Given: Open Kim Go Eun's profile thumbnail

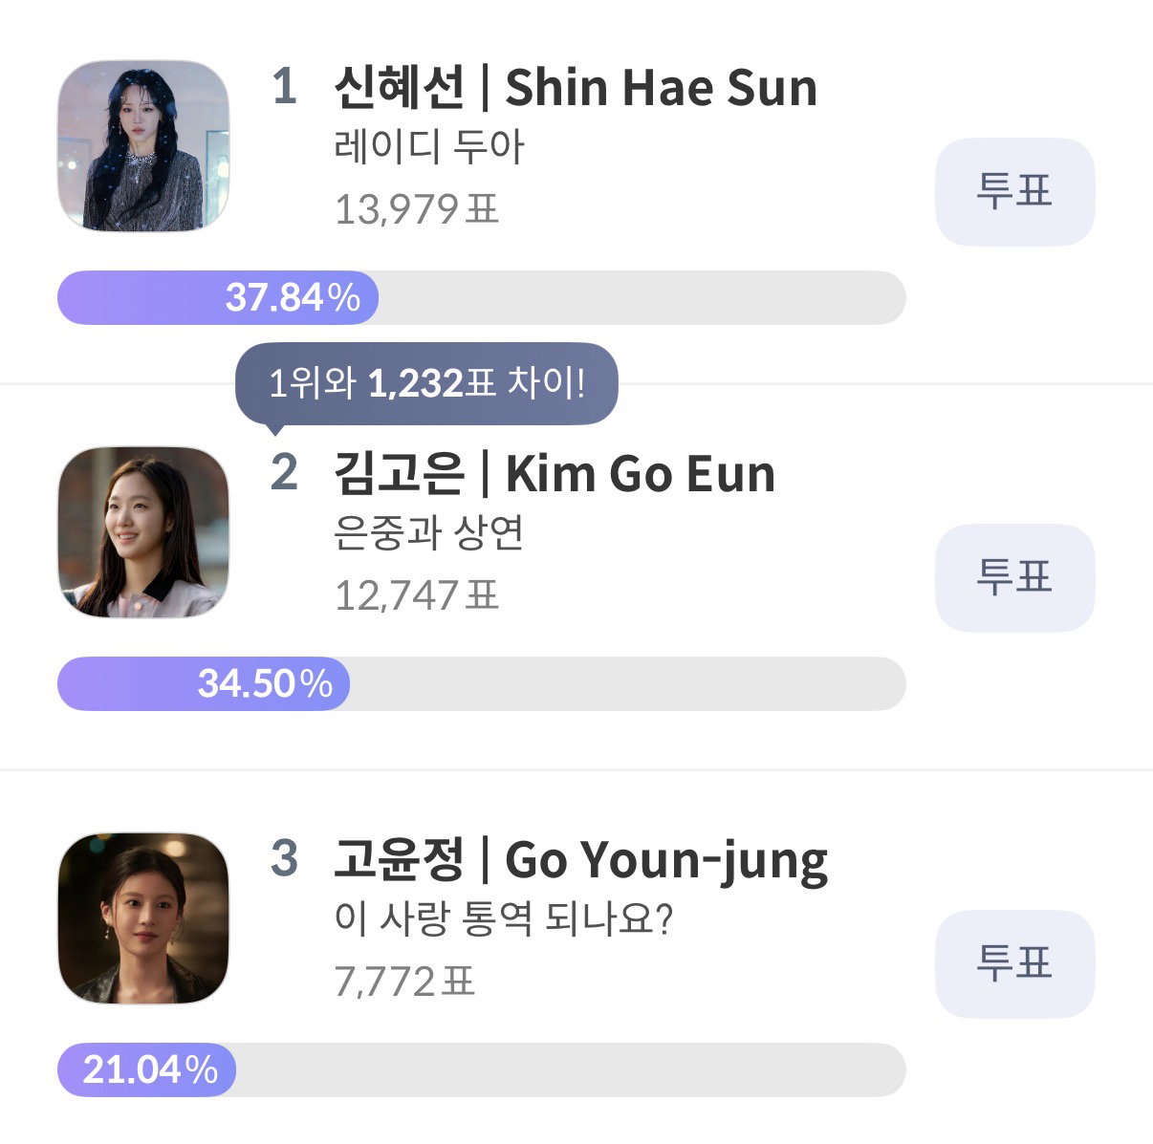Looking at the screenshot, I should 143,532.
